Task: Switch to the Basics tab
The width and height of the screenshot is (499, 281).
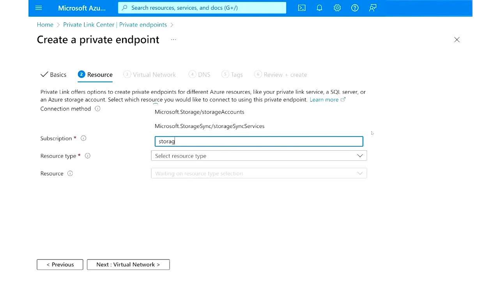Action: coord(53,75)
